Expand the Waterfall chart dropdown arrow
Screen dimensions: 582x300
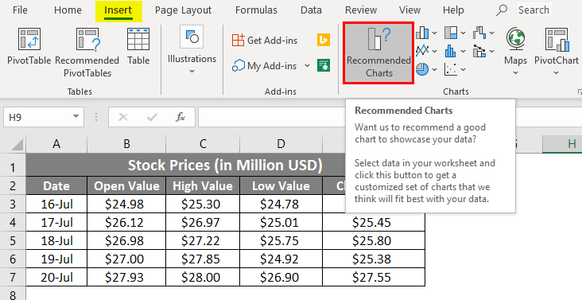[492, 33]
